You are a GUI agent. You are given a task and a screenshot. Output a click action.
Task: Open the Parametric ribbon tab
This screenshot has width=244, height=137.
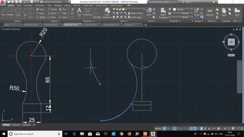coord(40,5)
